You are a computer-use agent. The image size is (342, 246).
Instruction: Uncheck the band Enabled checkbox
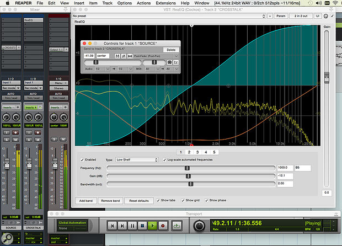point(82,160)
